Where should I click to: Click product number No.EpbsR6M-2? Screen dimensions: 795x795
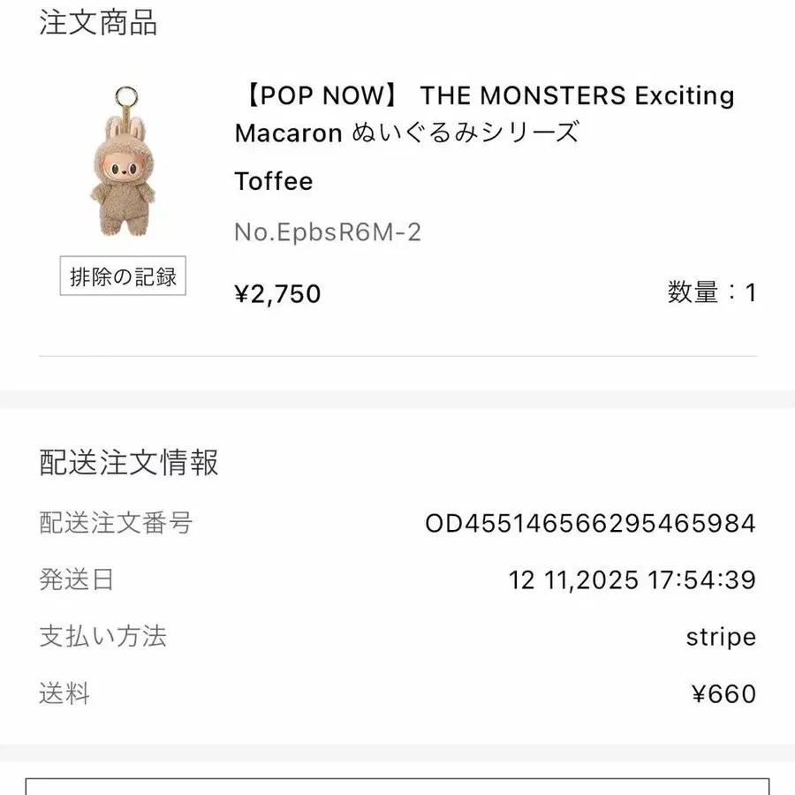pos(328,232)
